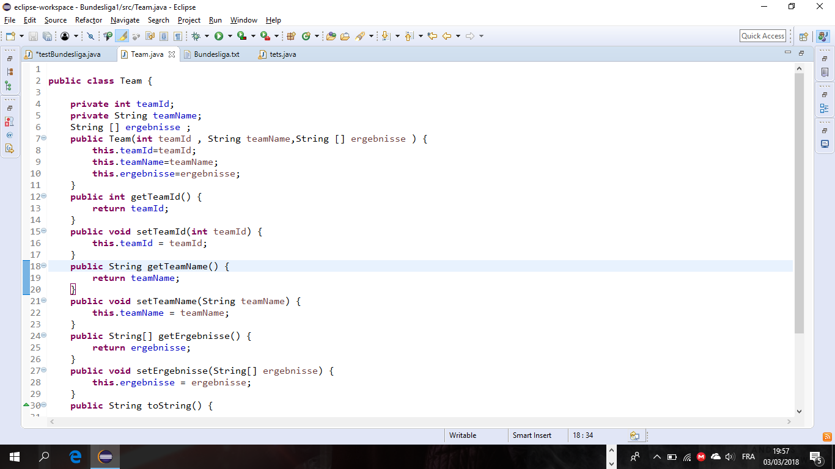Image resolution: width=835 pixels, height=469 pixels.
Task: Click the Quick Access search field
Action: [x=763, y=36]
